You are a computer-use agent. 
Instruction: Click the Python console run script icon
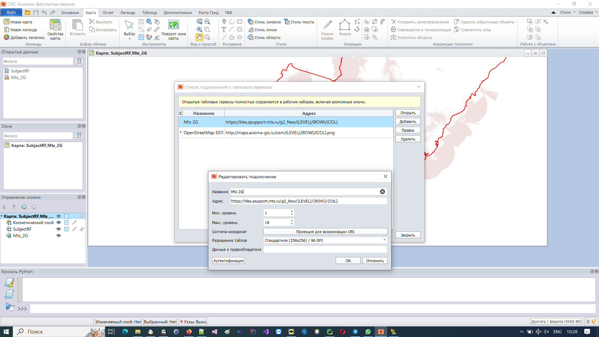(x=10, y=307)
